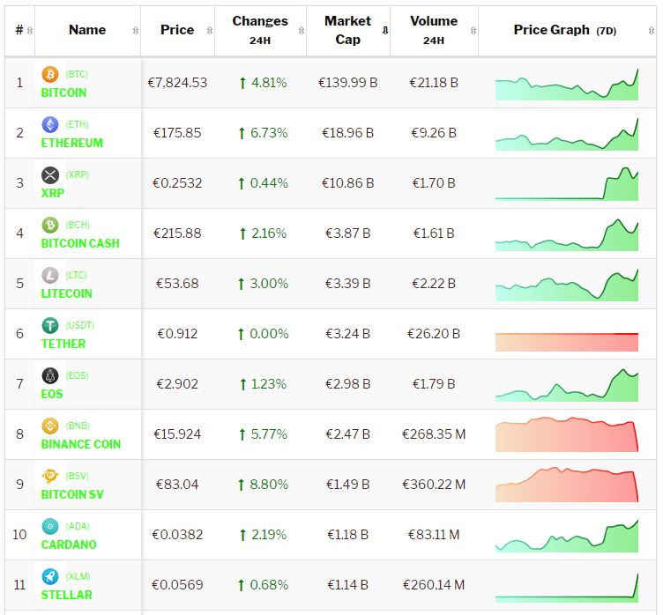The image size is (663, 615).
Task: Click the Stellar rocket logo icon
Action: pyautogui.click(x=50, y=577)
